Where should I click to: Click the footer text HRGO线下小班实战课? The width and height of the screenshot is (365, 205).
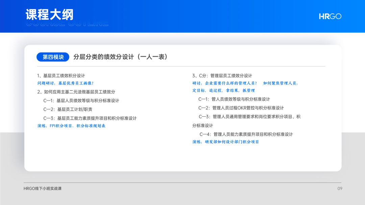tap(43, 188)
